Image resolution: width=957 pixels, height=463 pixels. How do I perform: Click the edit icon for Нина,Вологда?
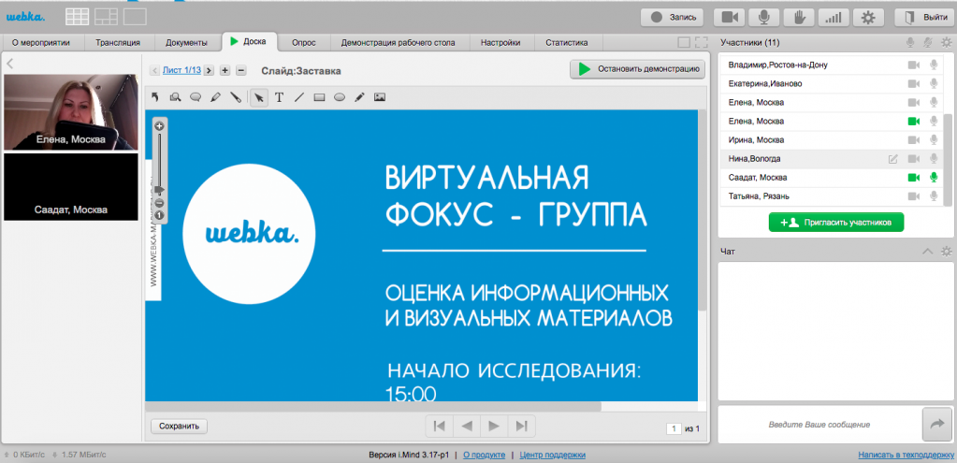892,159
